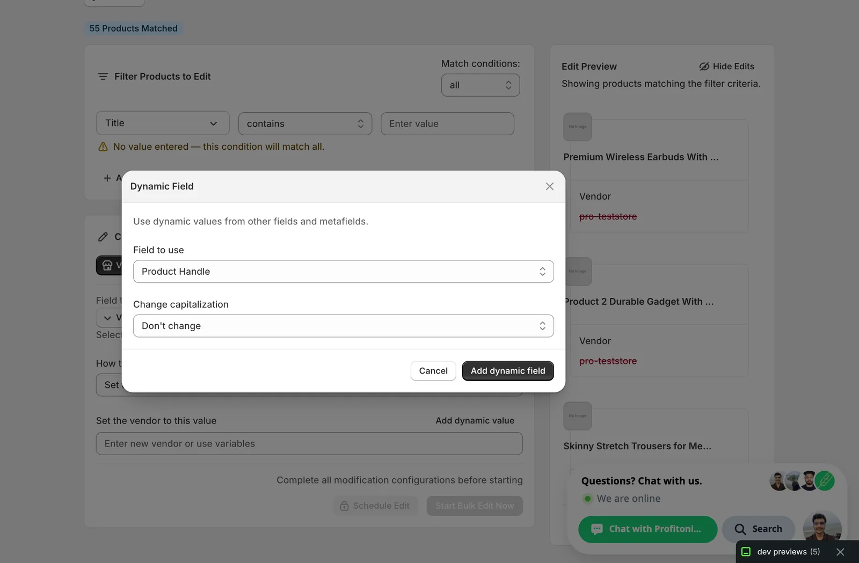Close the dev previews bar

coord(840,552)
